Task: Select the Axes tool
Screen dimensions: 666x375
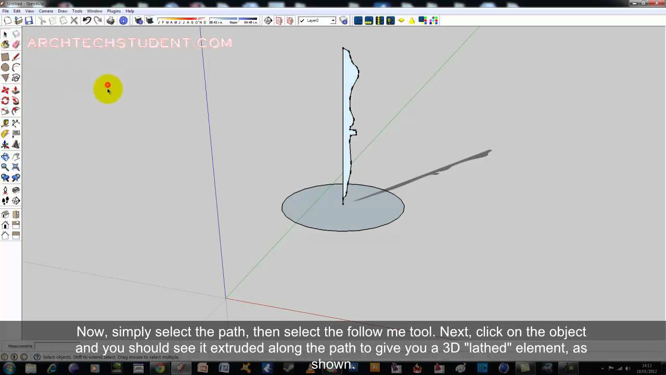Action: point(5,145)
